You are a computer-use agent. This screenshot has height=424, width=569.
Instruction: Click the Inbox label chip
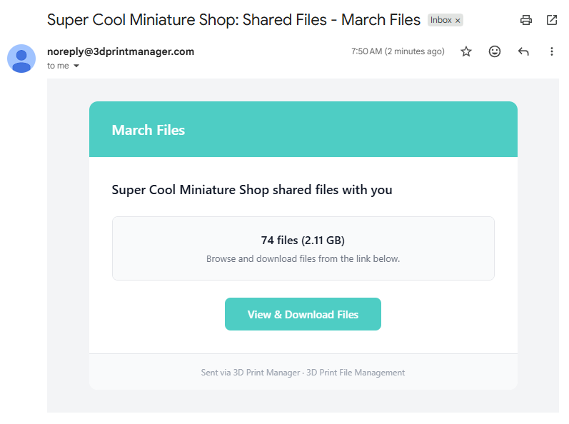pyautogui.click(x=441, y=20)
